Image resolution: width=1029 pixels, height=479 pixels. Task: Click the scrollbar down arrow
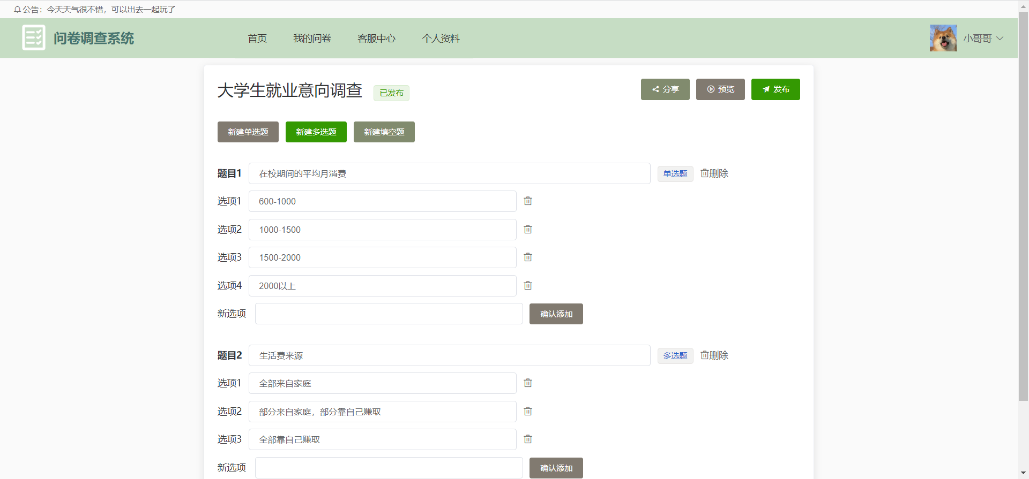coord(1023,474)
